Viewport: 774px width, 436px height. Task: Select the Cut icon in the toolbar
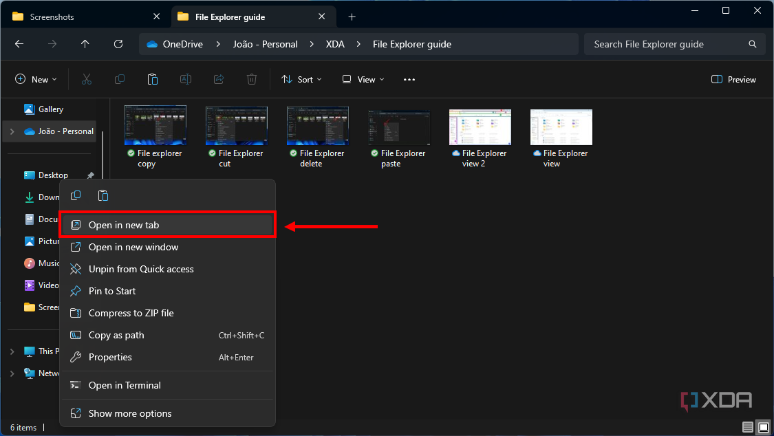[86, 79]
